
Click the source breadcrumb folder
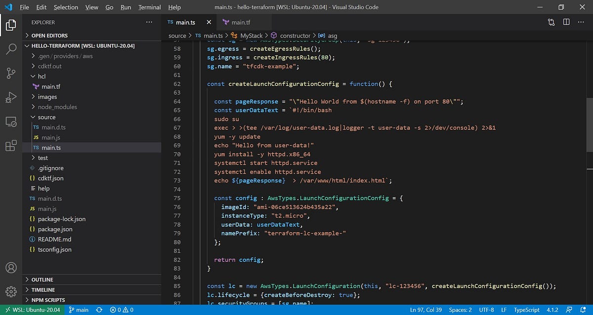pyautogui.click(x=177, y=36)
